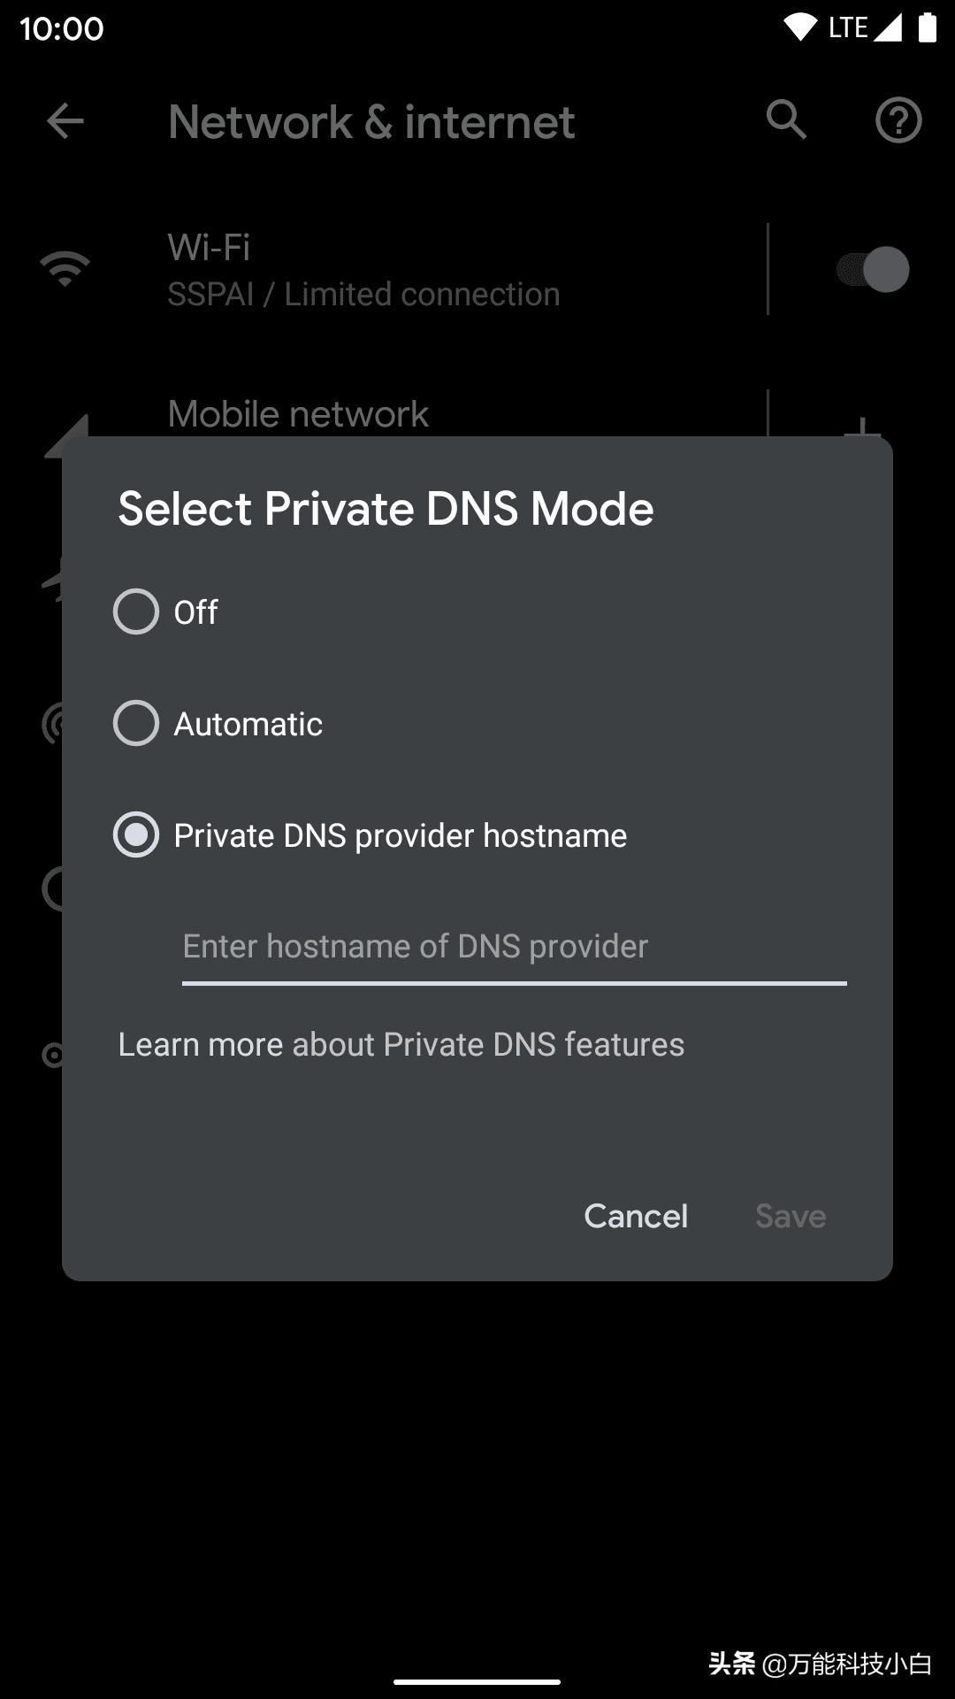
Task: Tap the back arrow icon
Action: [x=65, y=121]
